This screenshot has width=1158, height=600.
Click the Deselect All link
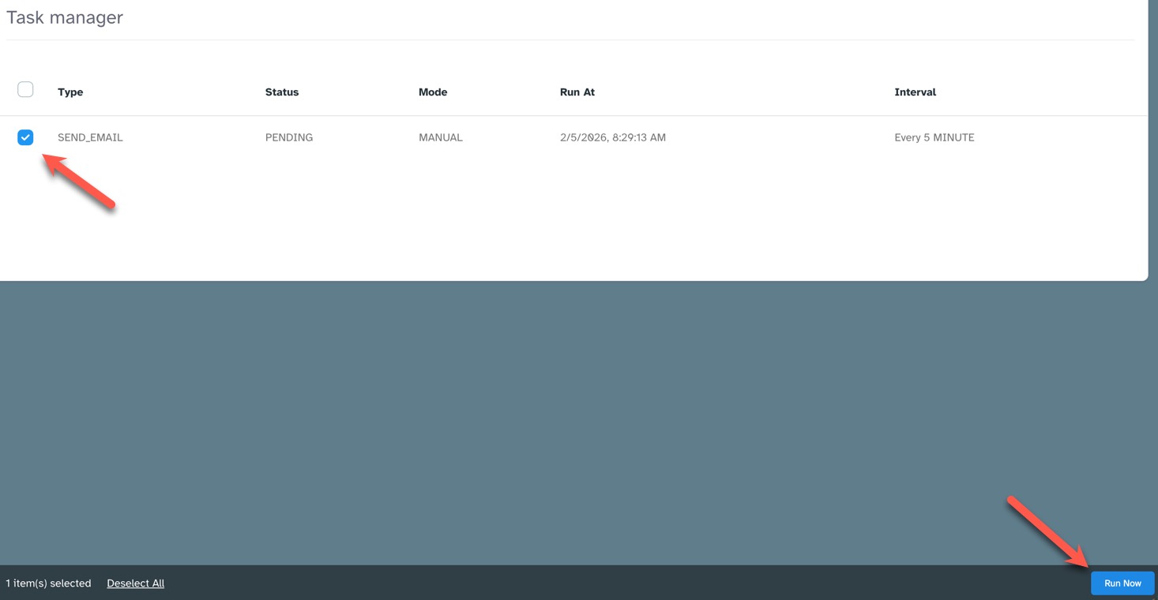point(135,583)
